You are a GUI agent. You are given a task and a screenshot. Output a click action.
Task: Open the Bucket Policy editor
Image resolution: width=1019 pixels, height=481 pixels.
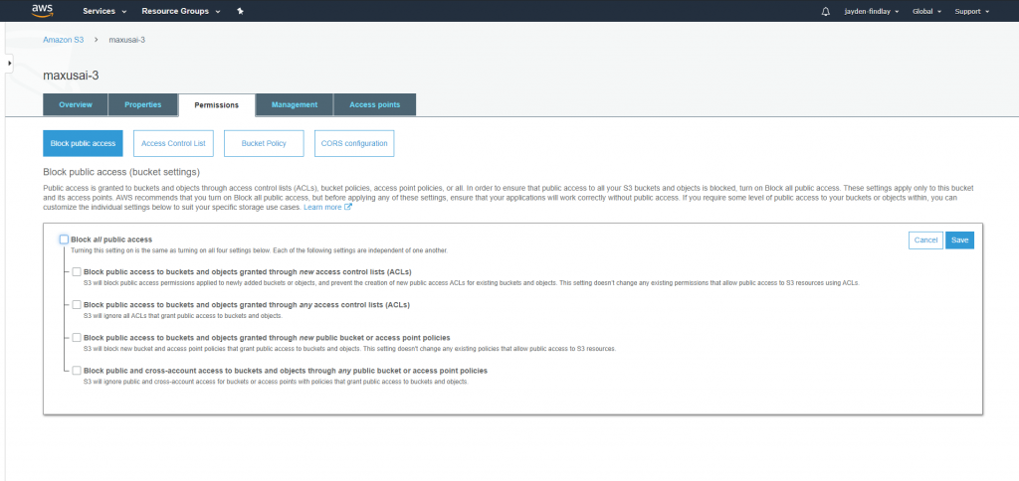[x=264, y=143]
